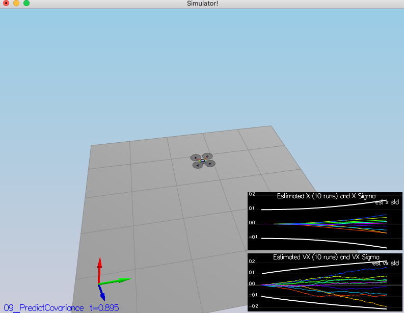404x313 pixels.
Task: Click the 'est x std' legend label
Action: [x=387, y=202]
